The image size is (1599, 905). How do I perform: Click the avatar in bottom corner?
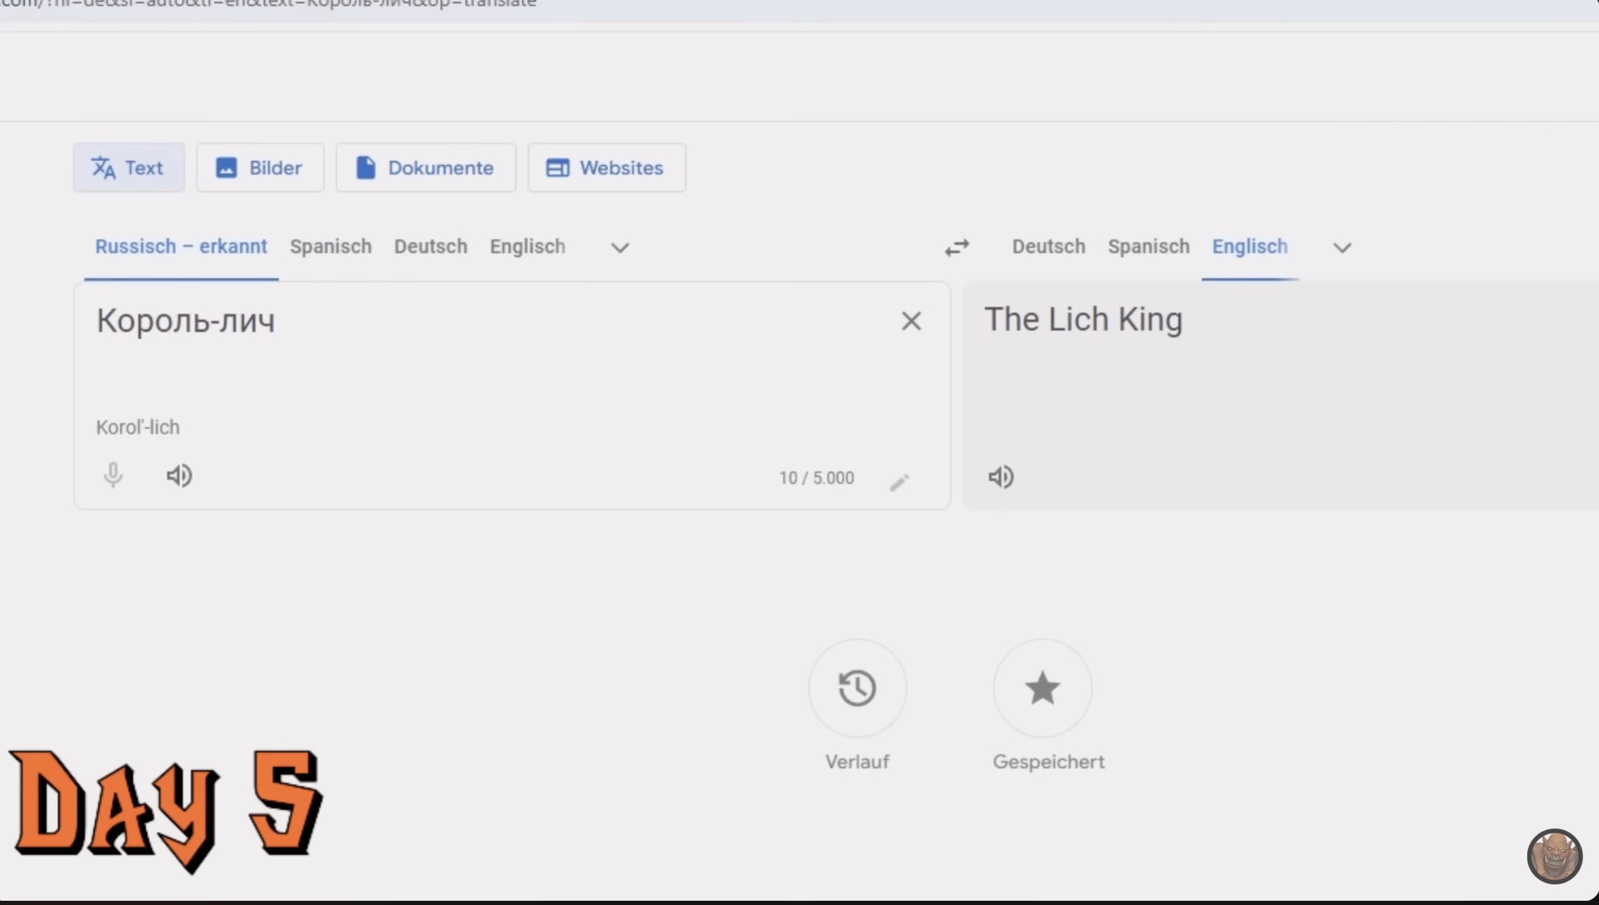click(x=1555, y=856)
